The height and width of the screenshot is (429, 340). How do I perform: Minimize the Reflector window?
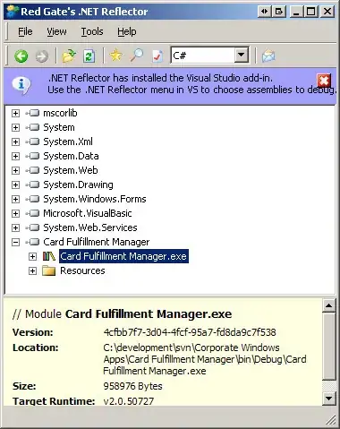point(296,12)
